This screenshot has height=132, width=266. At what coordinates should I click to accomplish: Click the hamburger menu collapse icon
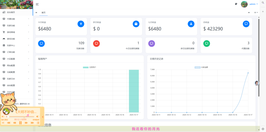(37, 4)
